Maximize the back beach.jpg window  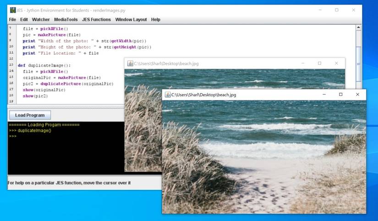[x=319, y=63]
